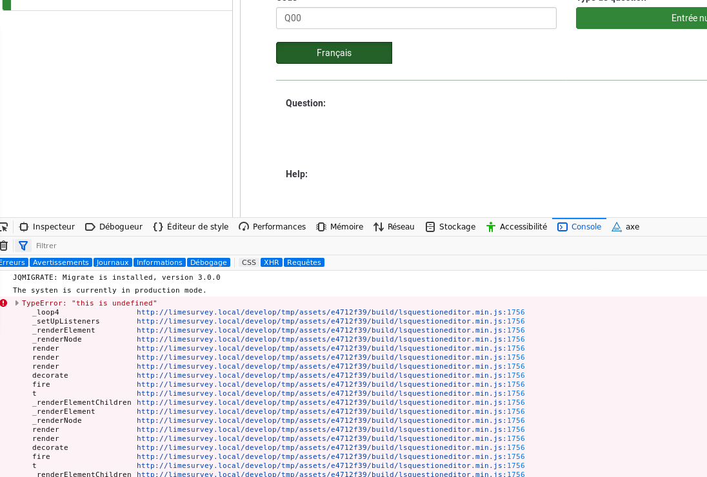Open the Accessibilité panel
707x477 pixels.
pos(516,227)
